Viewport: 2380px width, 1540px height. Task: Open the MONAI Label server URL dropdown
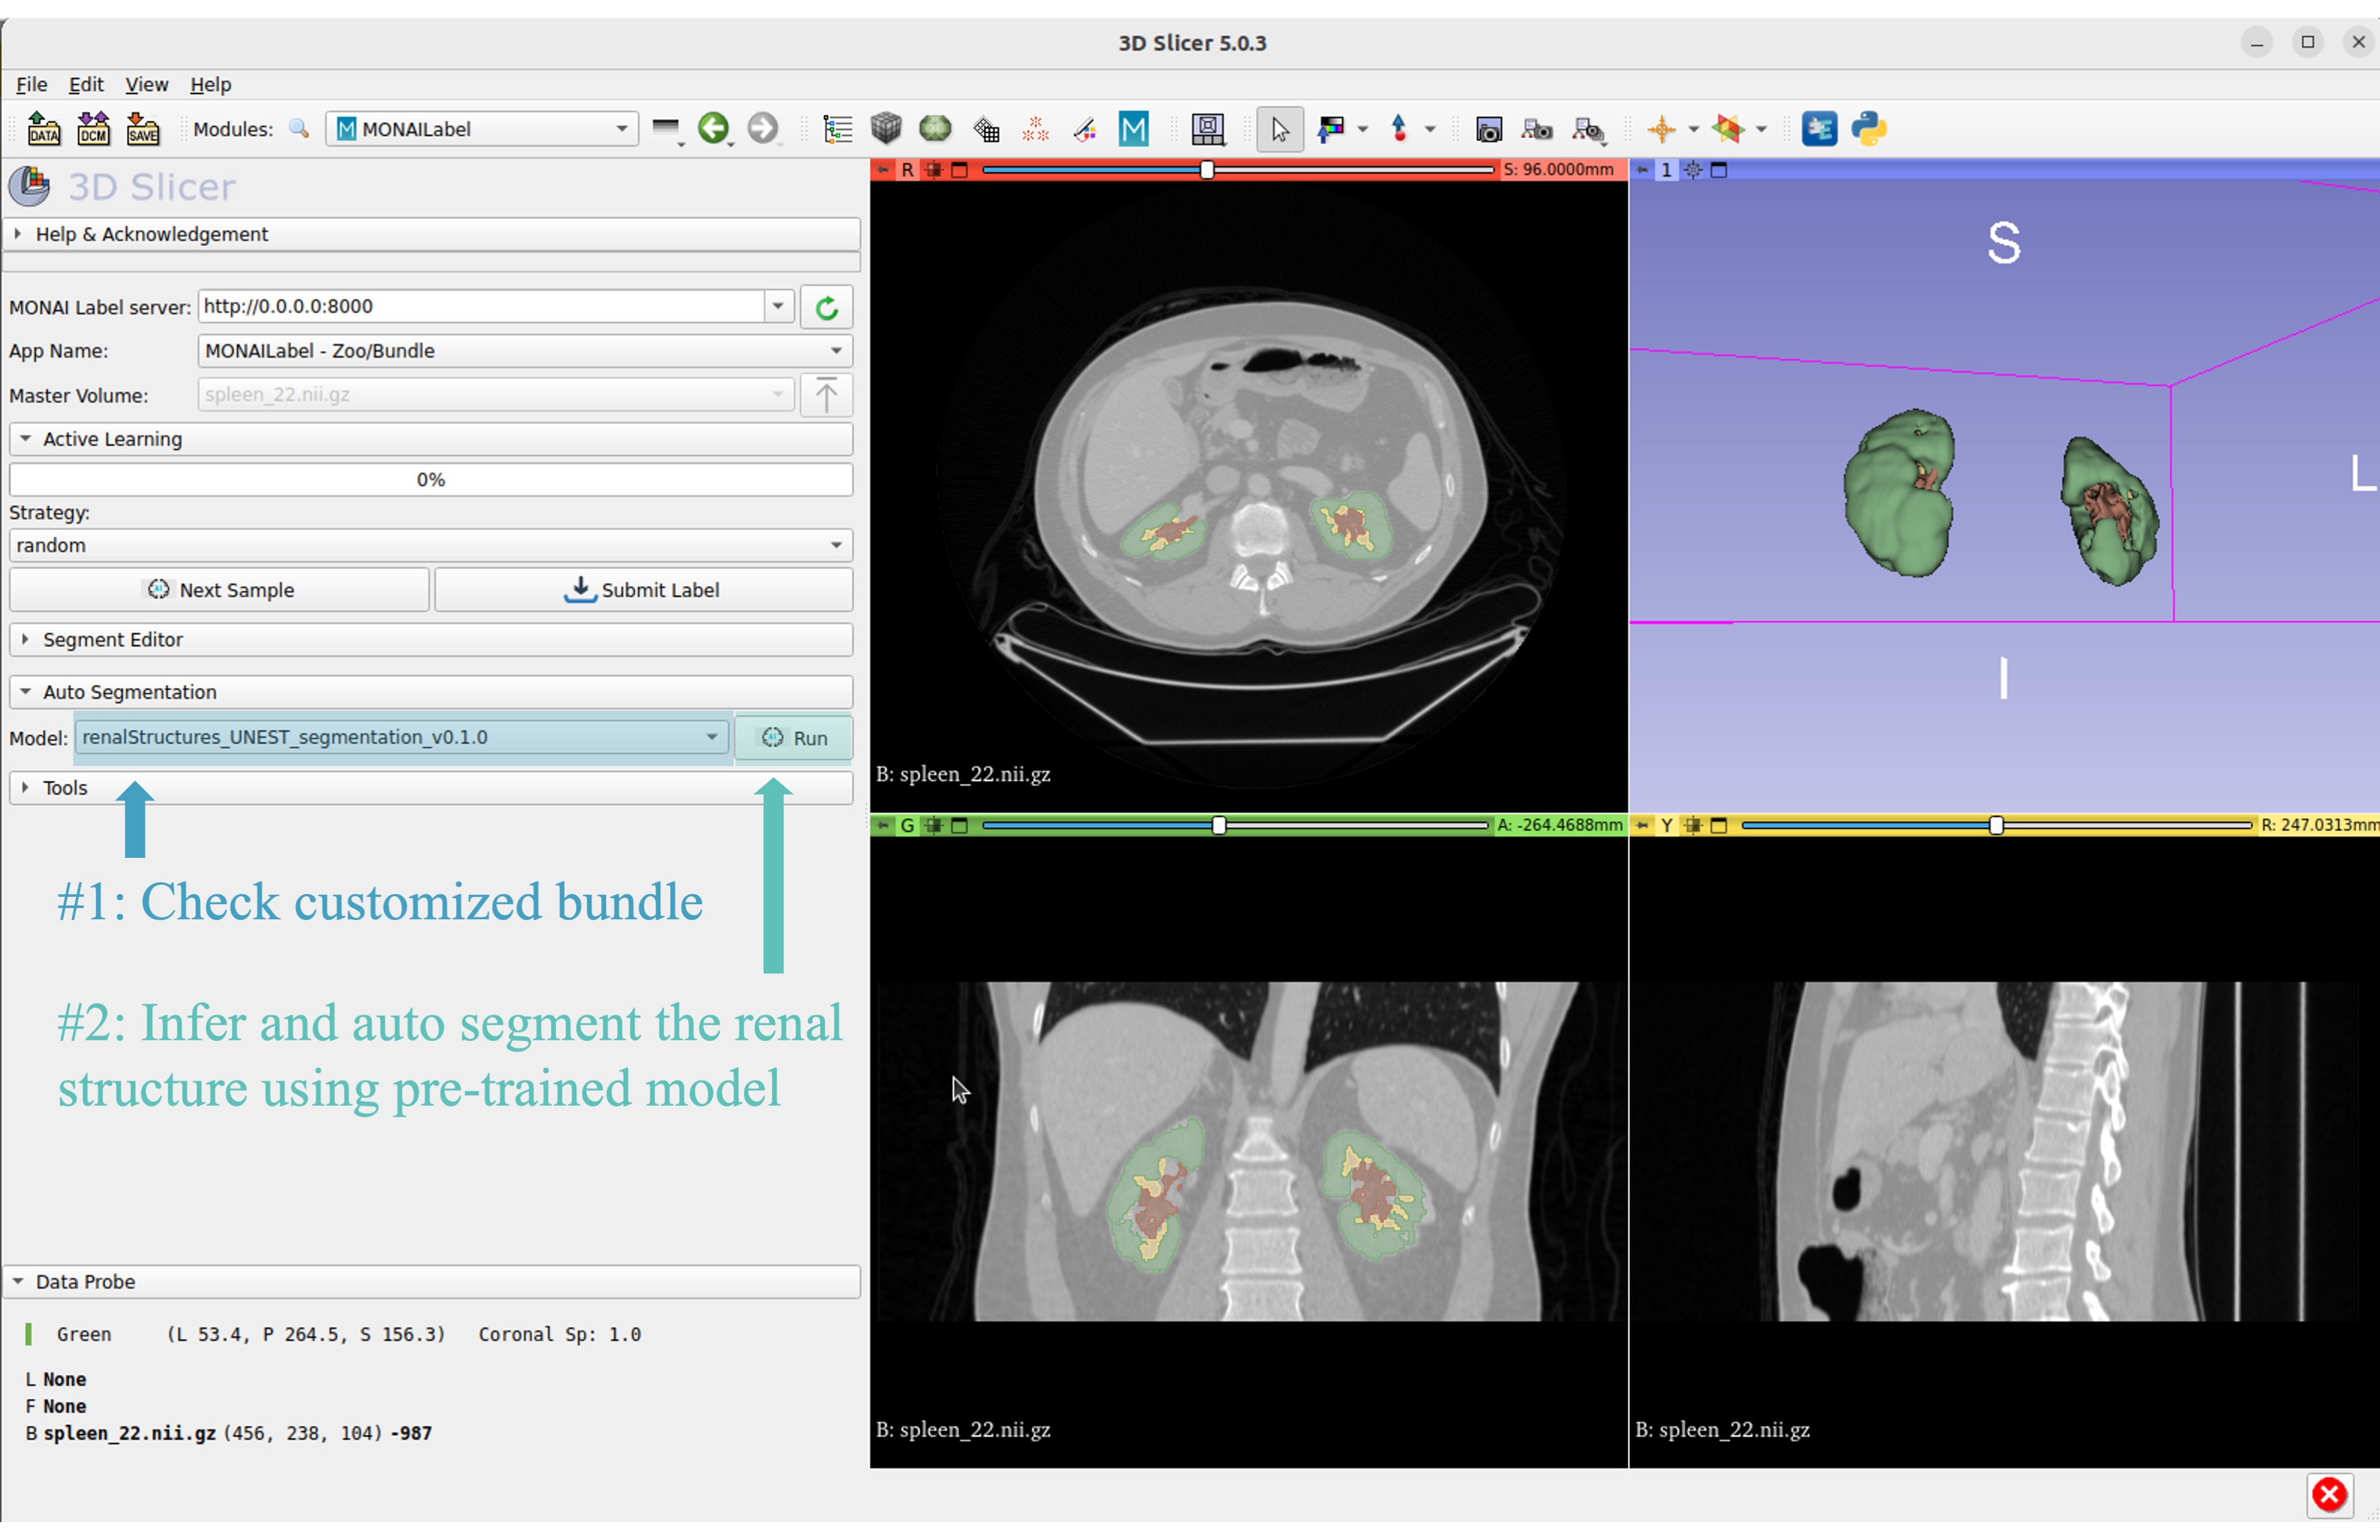778,306
